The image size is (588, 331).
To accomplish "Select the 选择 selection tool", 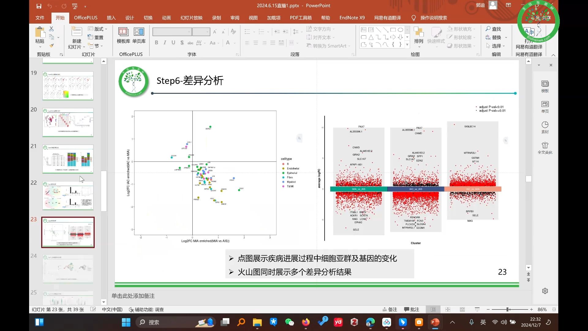I will click(496, 46).
